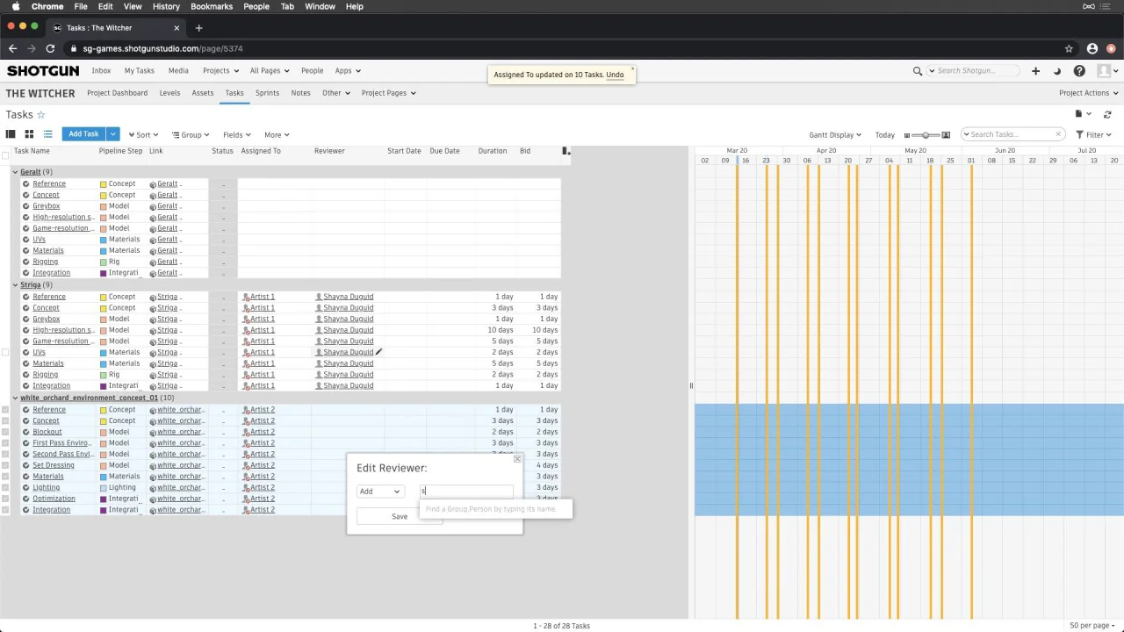Clear the Search Tasks field with the X
The width and height of the screenshot is (1124, 632).
1058,134
